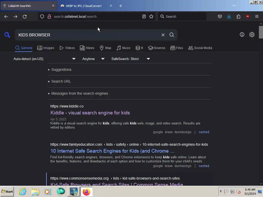Open the Firefox hamburger menu
The width and height of the screenshot is (263, 197).
[257, 16]
